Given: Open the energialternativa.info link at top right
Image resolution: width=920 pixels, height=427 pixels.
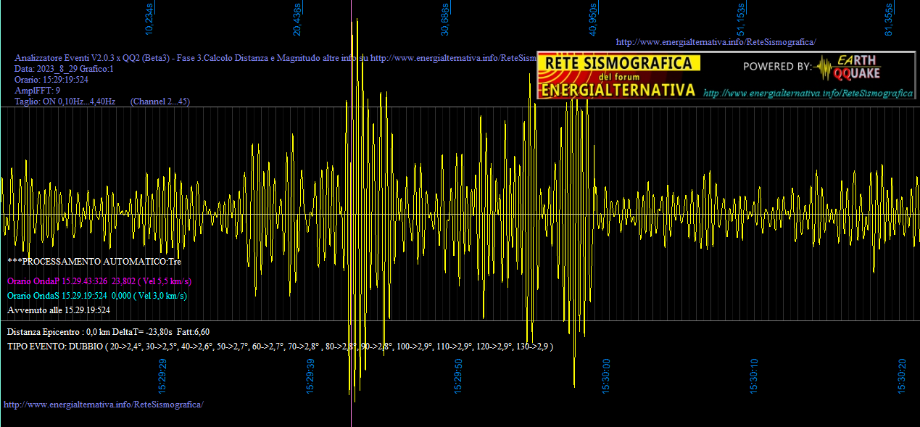Looking at the screenshot, I should 716,42.
